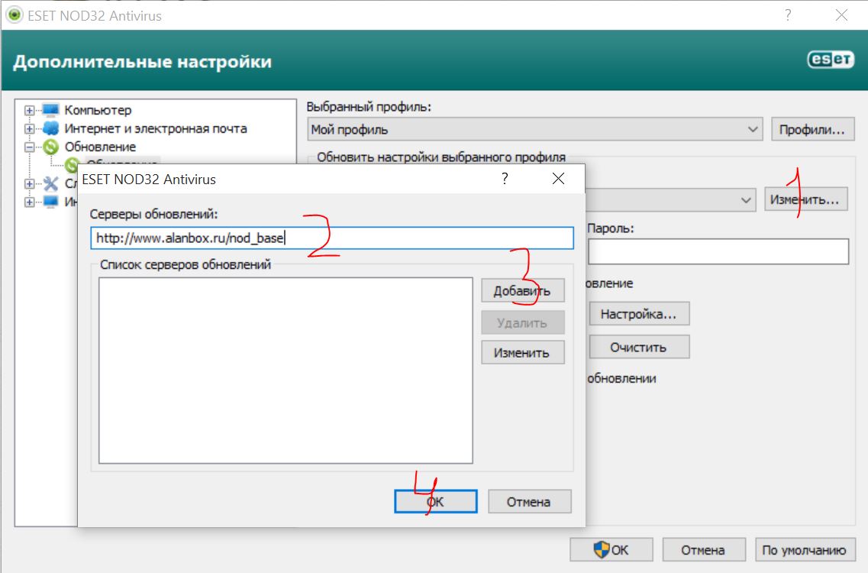Confirm the dialog with the highlighted ОК

436,501
